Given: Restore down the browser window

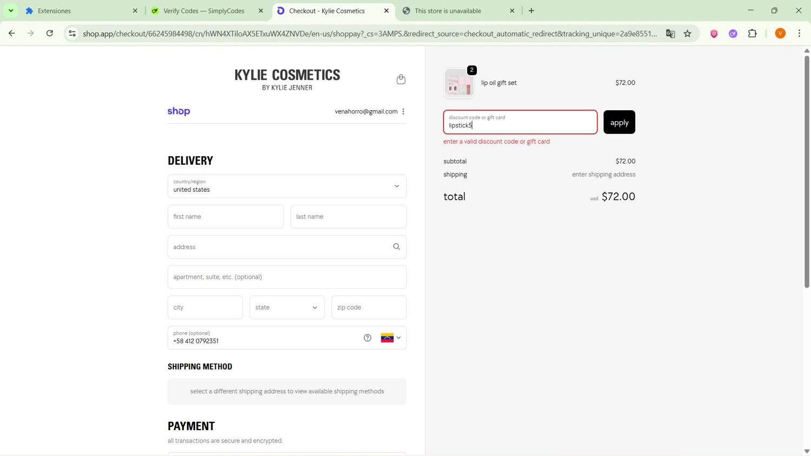Looking at the screenshot, I should [774, 11].
